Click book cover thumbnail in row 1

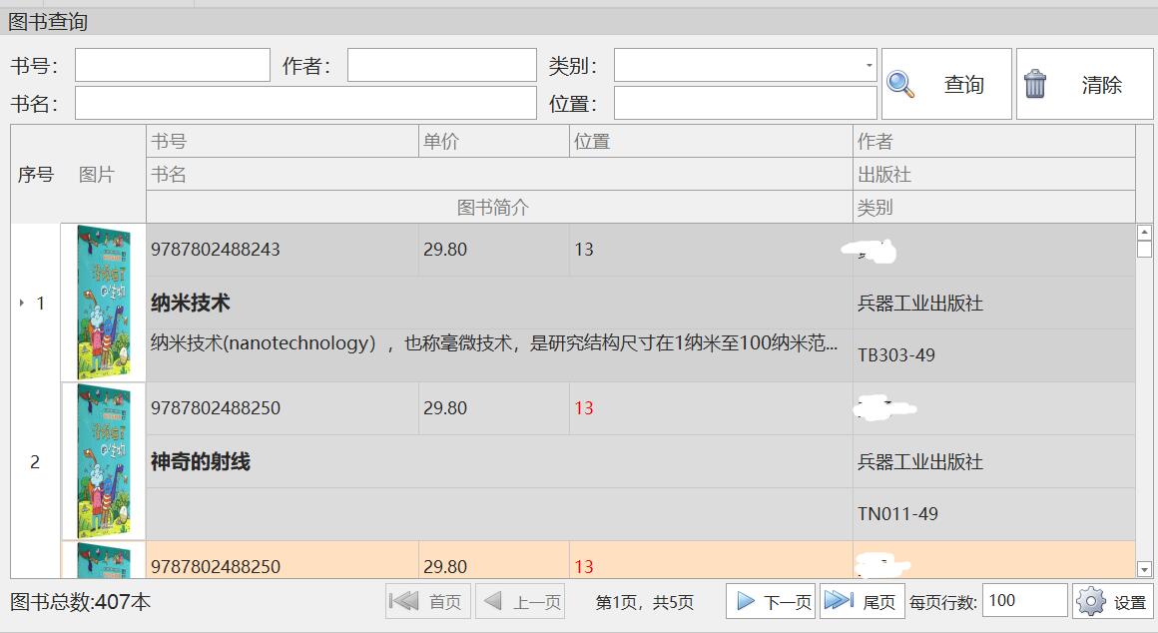click(x=104, y=303)
